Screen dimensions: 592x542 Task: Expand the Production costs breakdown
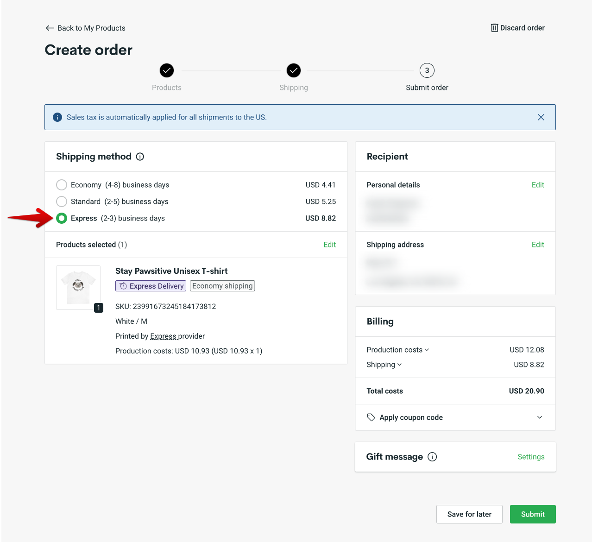(x=427, y=350)
